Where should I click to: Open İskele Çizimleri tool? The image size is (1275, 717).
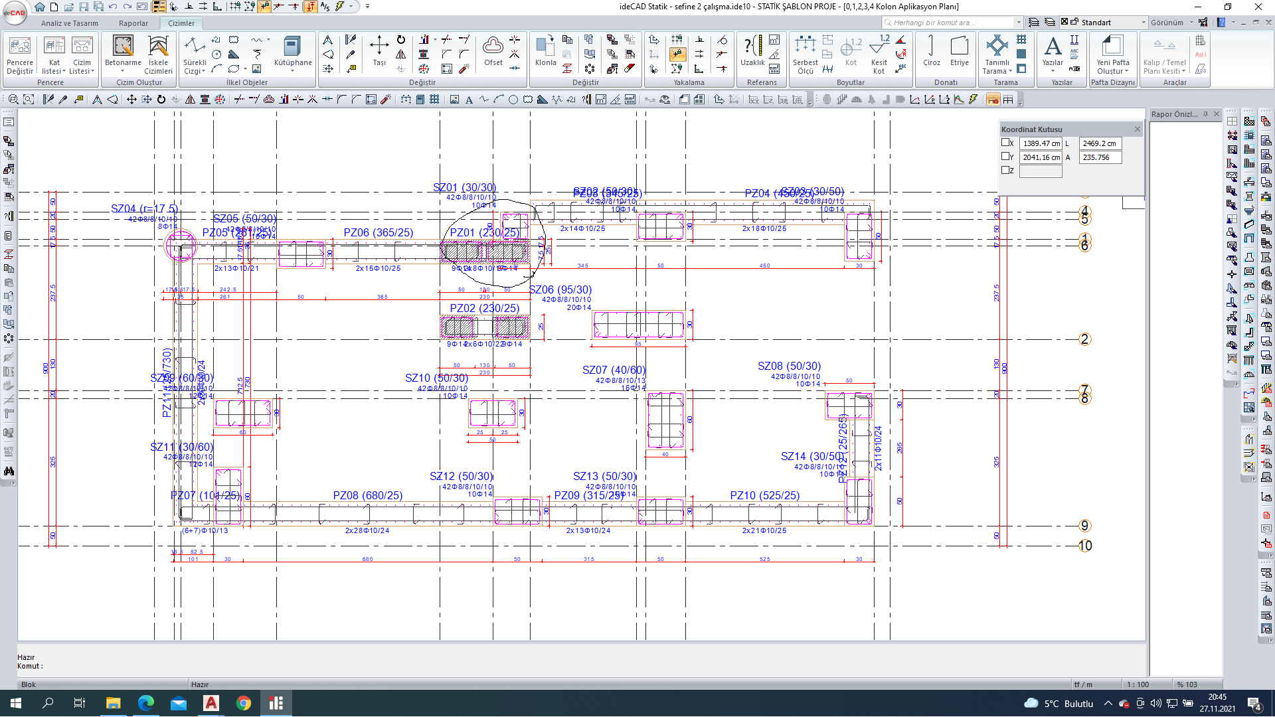coord(158,54)
